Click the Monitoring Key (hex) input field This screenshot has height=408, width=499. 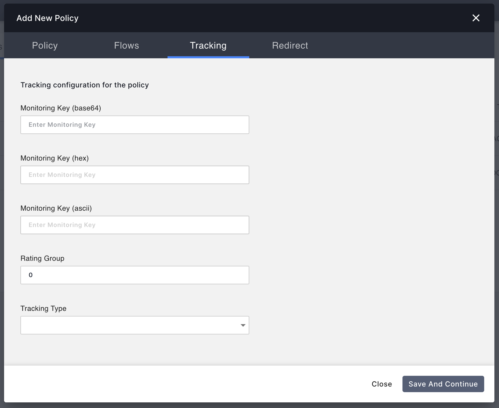pyautogui.click(x=135, y=175)
